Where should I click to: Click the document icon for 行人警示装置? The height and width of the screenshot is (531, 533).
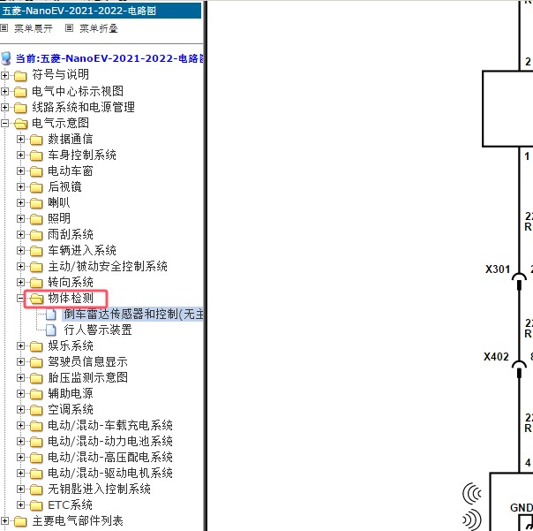[51, 330]
